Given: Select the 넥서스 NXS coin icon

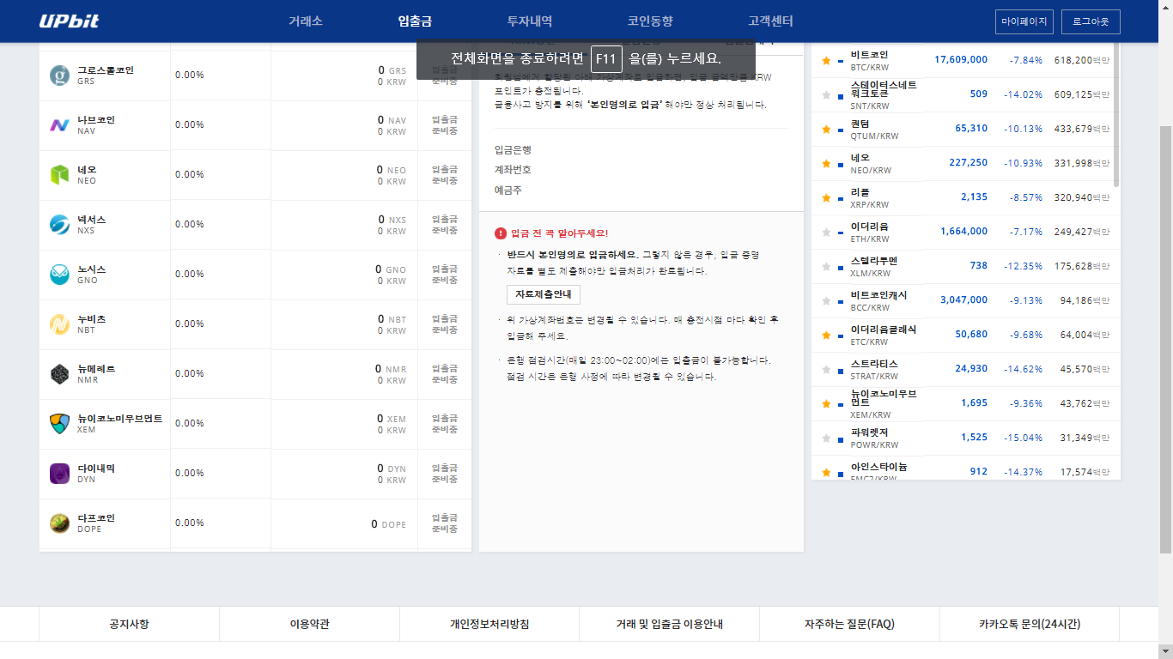Looking at the screenshot, I should point(59,225).
